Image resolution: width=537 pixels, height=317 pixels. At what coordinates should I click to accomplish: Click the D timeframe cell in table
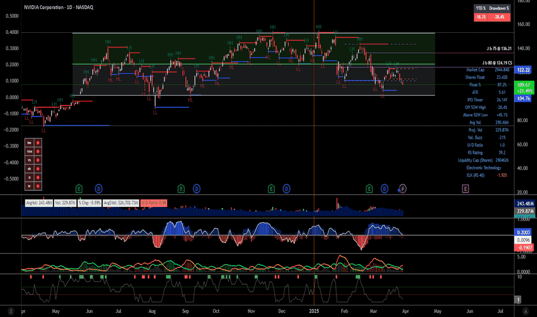[x=29, y=178]
